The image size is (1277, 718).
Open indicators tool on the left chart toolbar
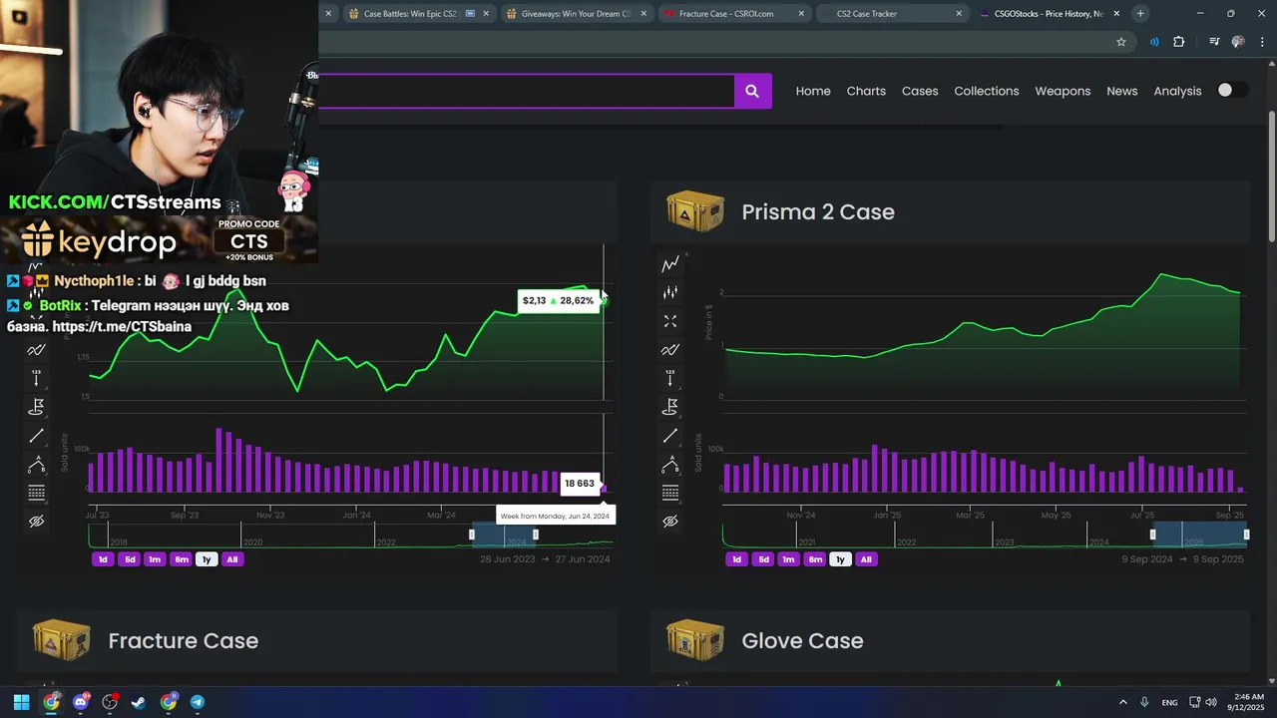36,350
